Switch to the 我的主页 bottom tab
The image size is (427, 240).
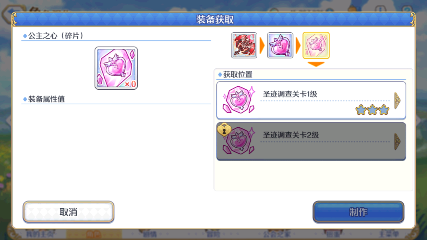(x=39, y=234)
